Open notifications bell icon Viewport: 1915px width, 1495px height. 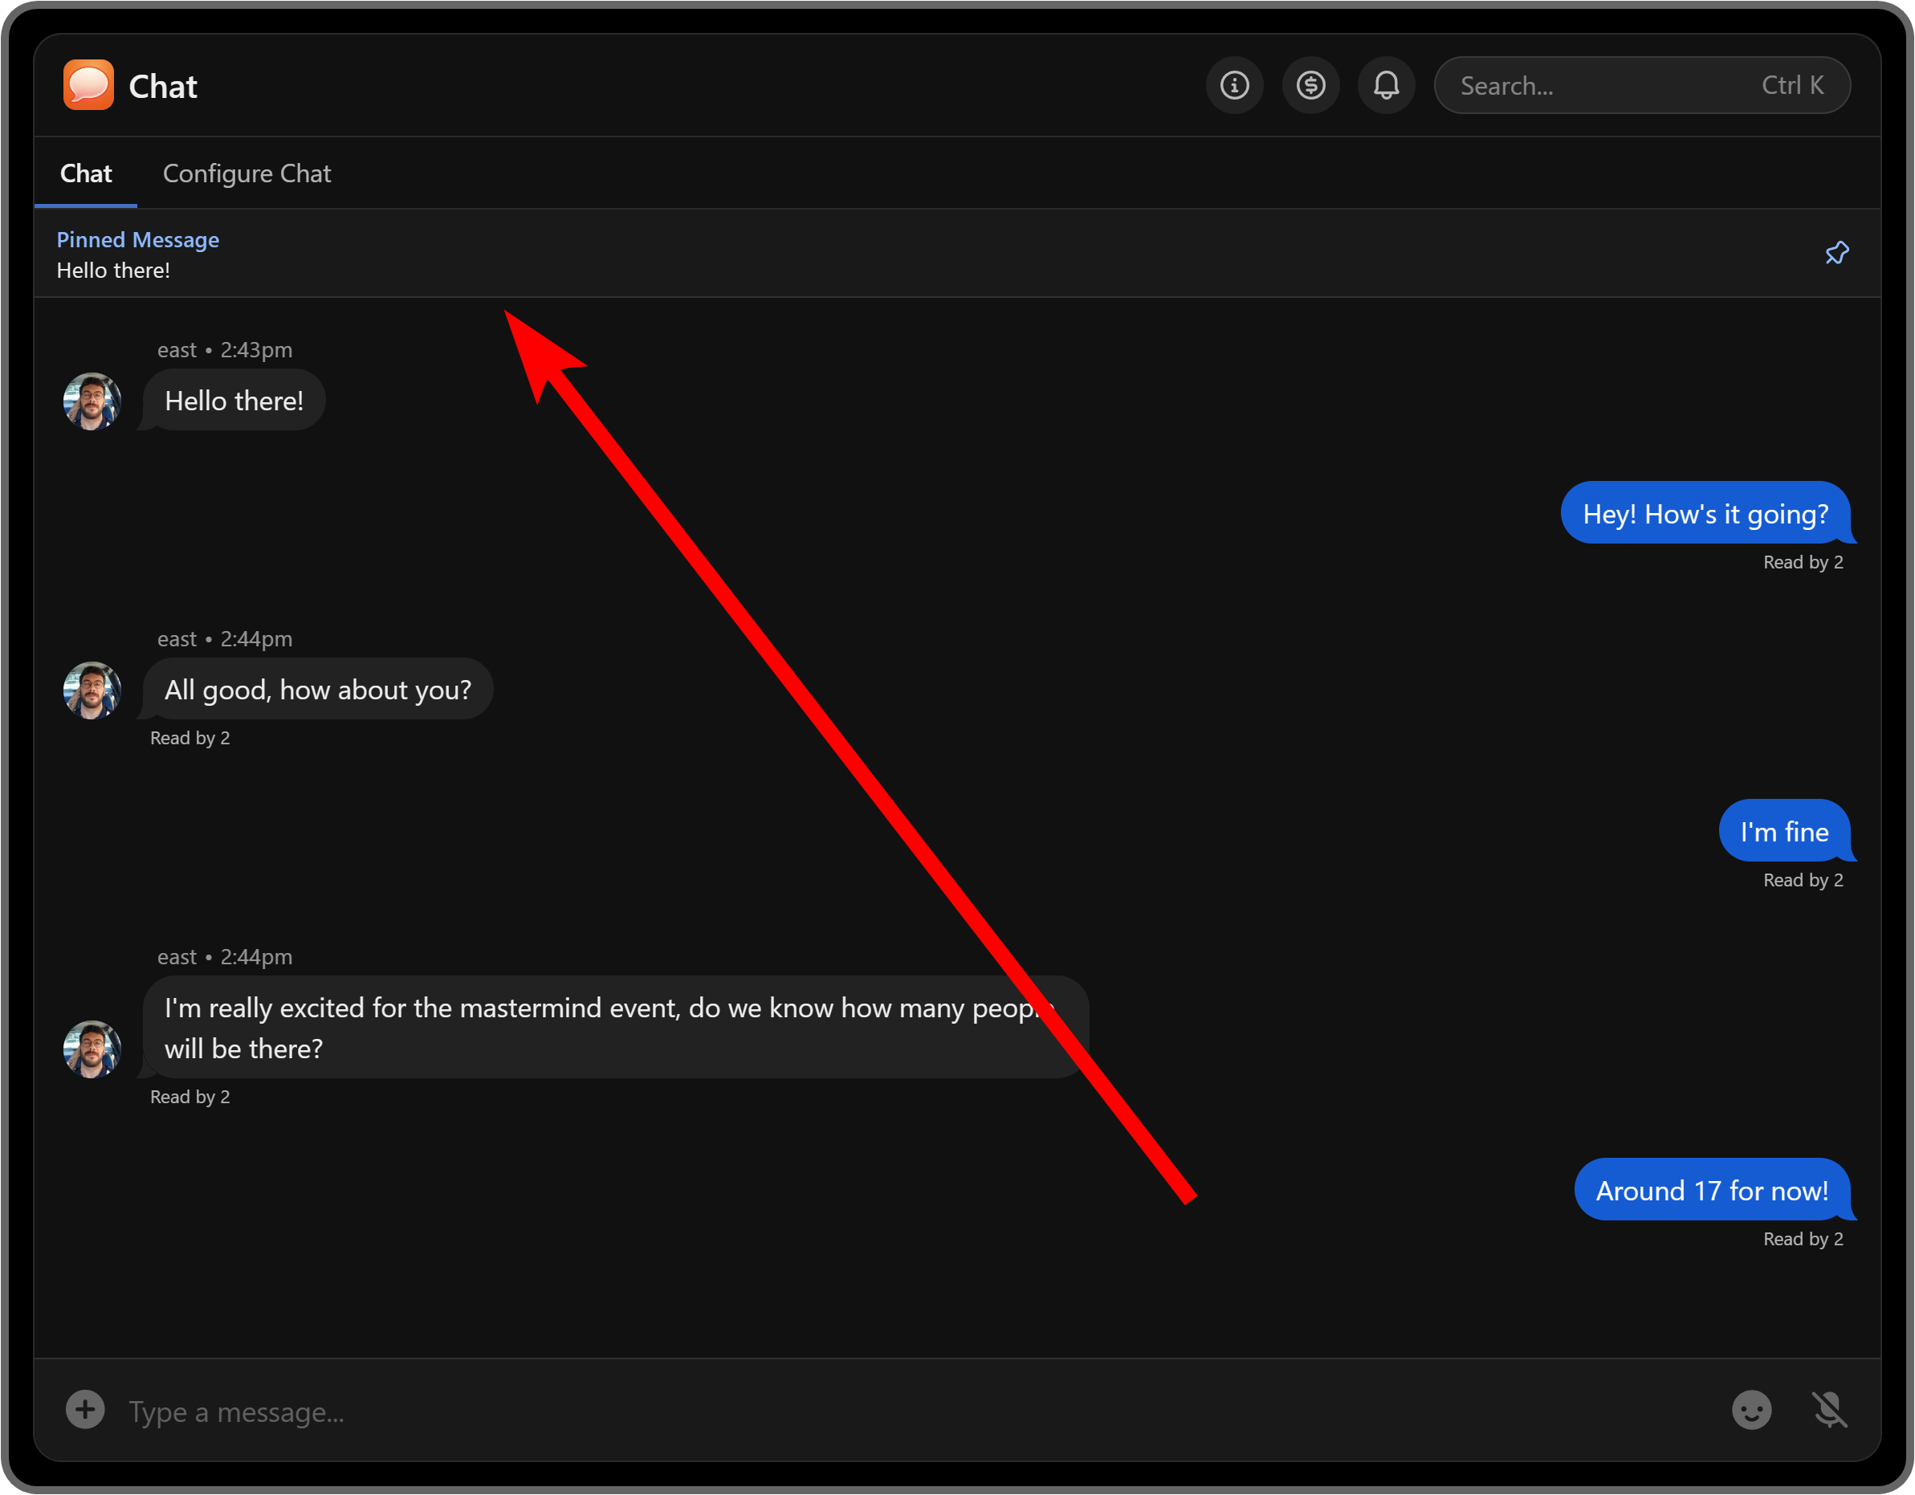tap(1385, 85)
